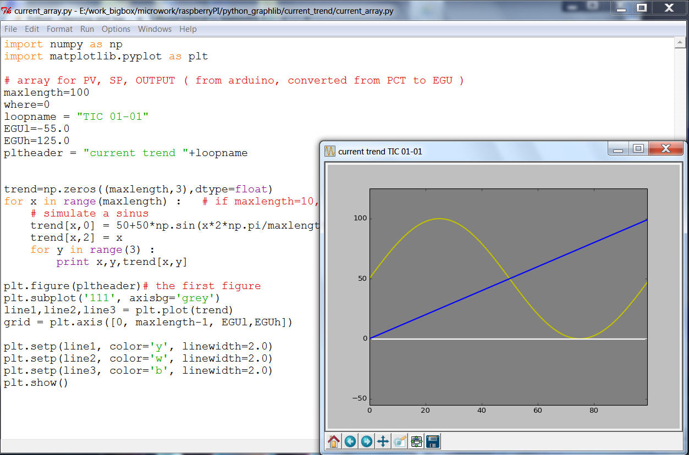Image resolution: width=689 pixels, height=455 pixels.
Task: Go forward to next plot view
Action: click(366, 441)
